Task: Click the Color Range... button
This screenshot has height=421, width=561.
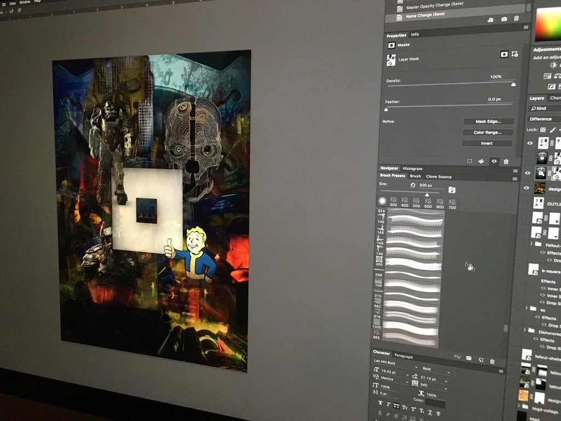Action: click(488, 133)
